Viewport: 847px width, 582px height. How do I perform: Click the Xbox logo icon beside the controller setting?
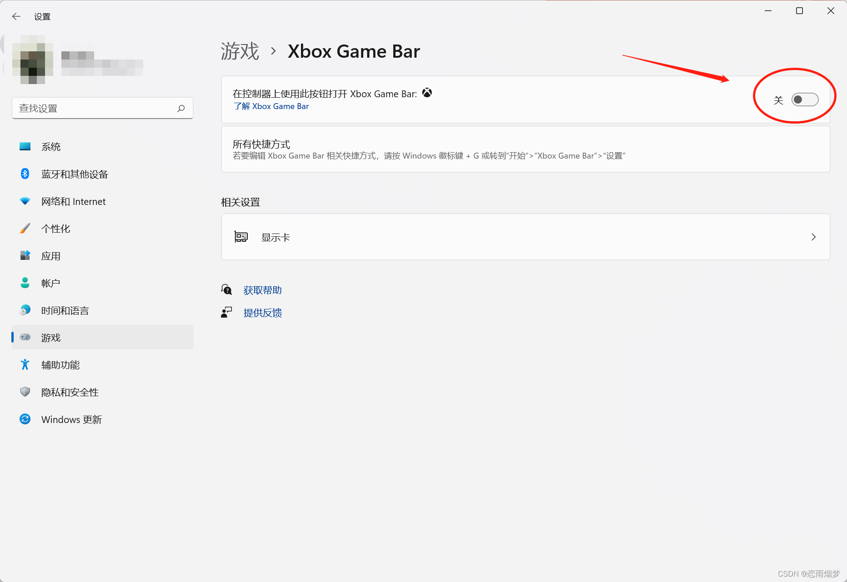(427, 93)
